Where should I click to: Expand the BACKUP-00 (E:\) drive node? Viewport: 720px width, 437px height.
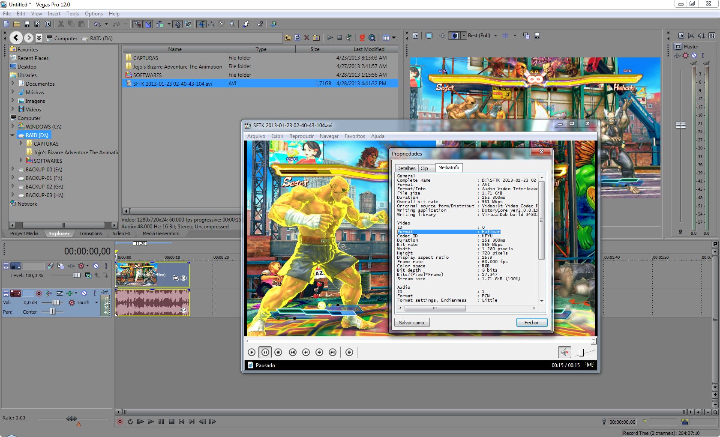pyautogui.click(x=13, y=169)
